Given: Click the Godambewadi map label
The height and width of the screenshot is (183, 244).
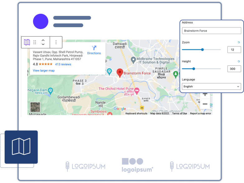Looking at the screenshot, I should coord(69,99).
